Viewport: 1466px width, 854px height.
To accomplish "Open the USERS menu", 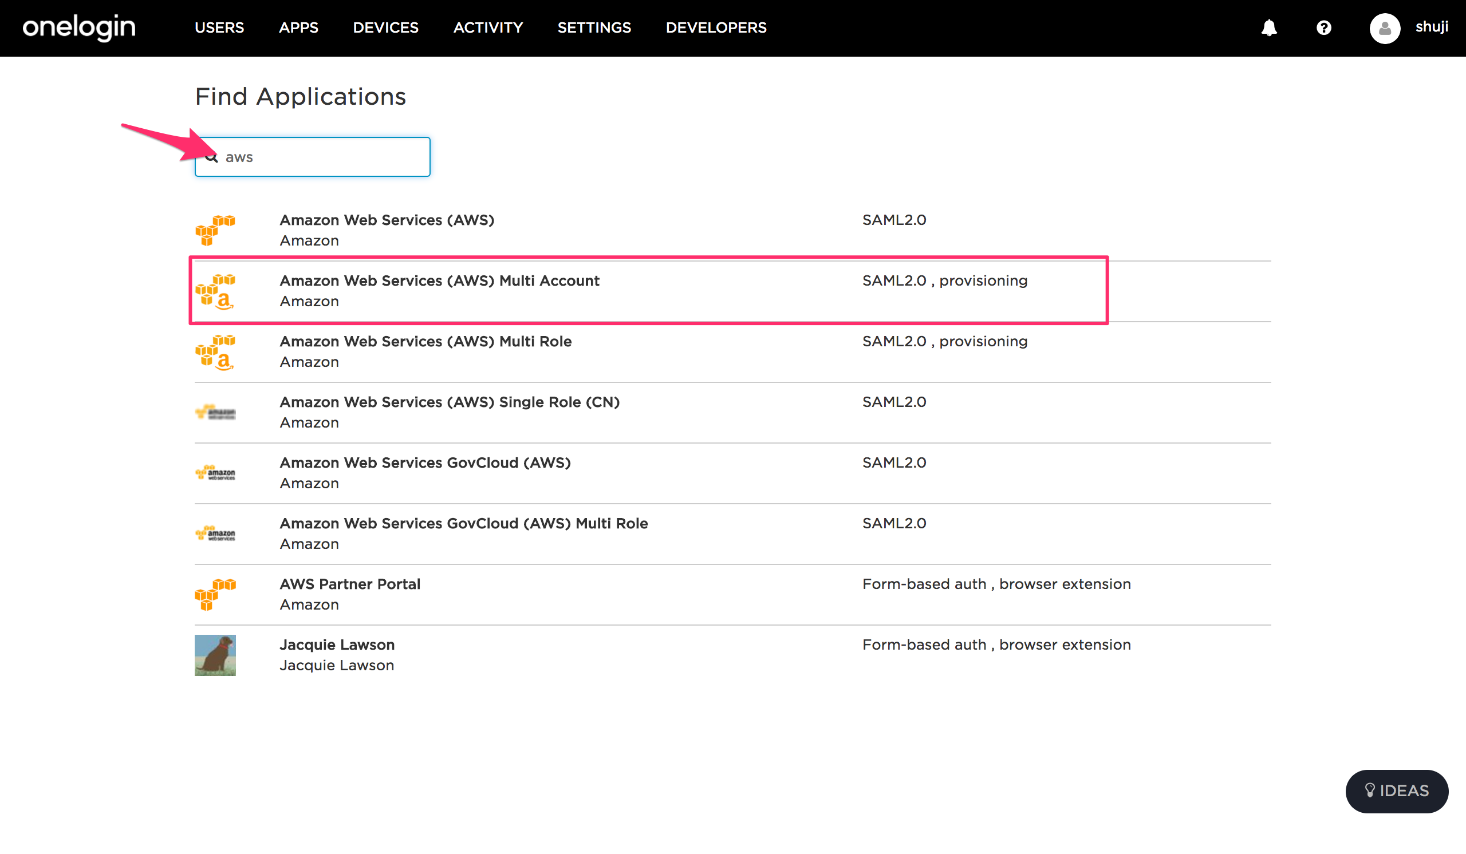I will 219,27.
